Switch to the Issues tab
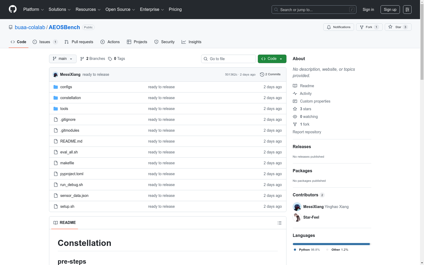 pyautogui.click(x=45, y=42)
